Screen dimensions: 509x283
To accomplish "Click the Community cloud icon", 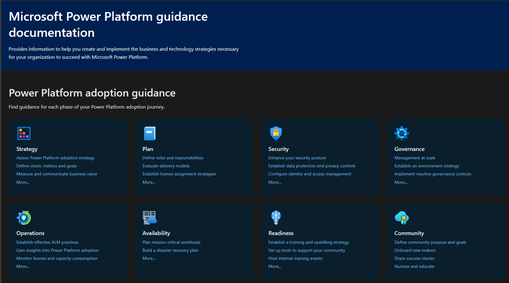I will pyautogui.click(x=402, y=217).
